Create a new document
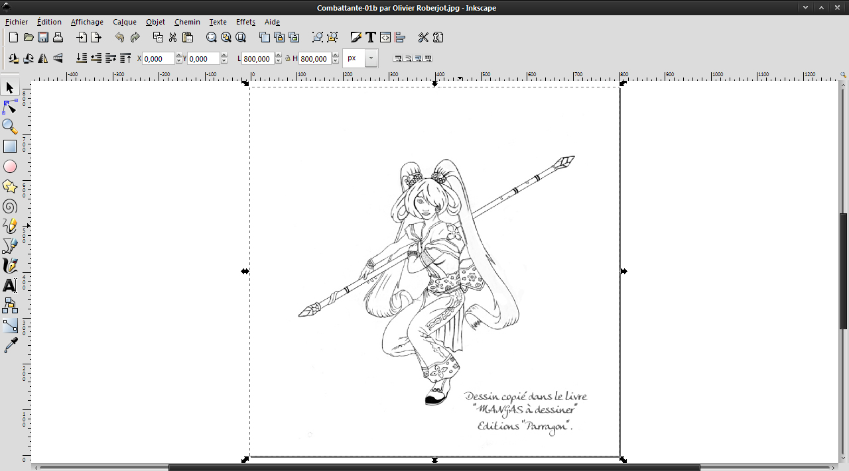849x471 pixels. (13, 37)
